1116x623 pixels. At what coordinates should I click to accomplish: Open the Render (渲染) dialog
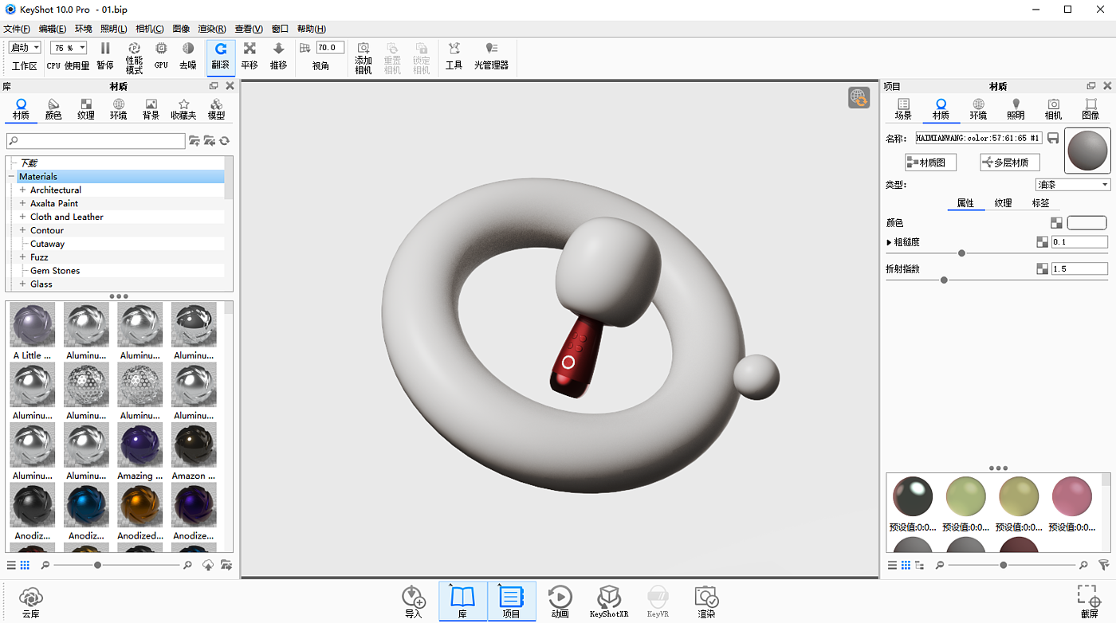point(706,601)
